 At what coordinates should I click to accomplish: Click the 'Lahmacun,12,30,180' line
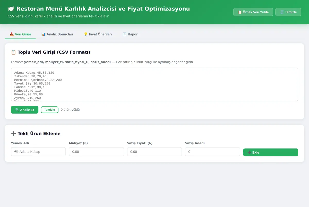[x=31, y=87]
